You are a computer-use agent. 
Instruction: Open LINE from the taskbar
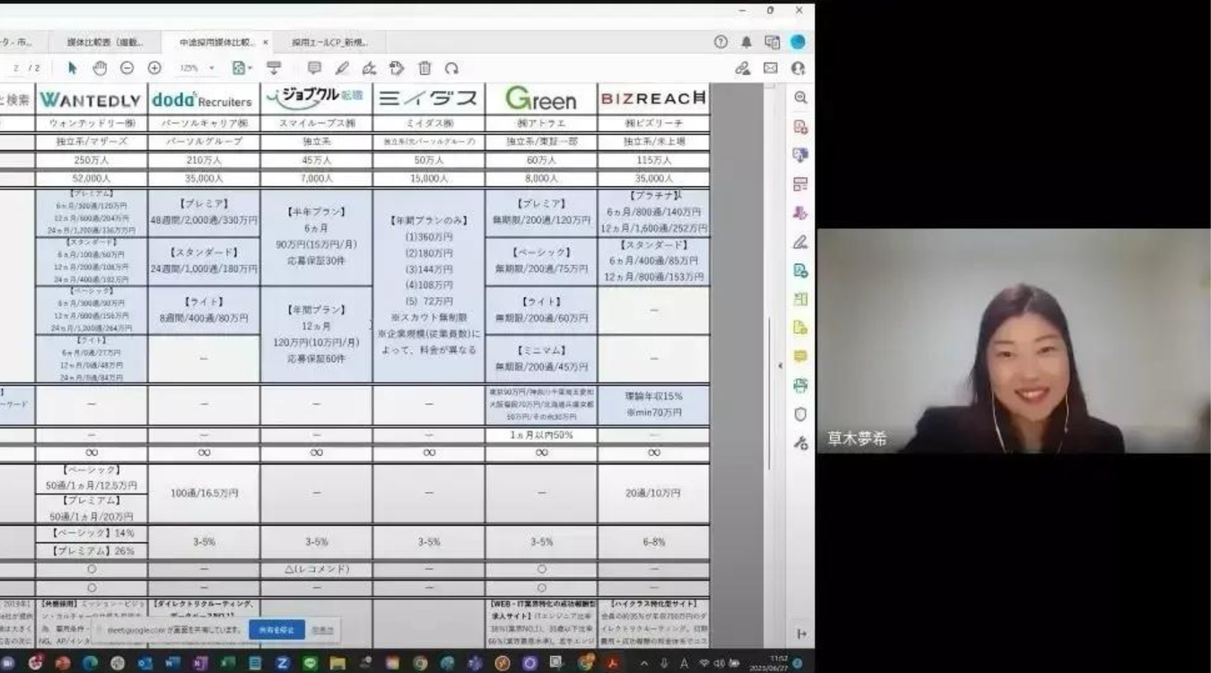[x=309, y=663]
